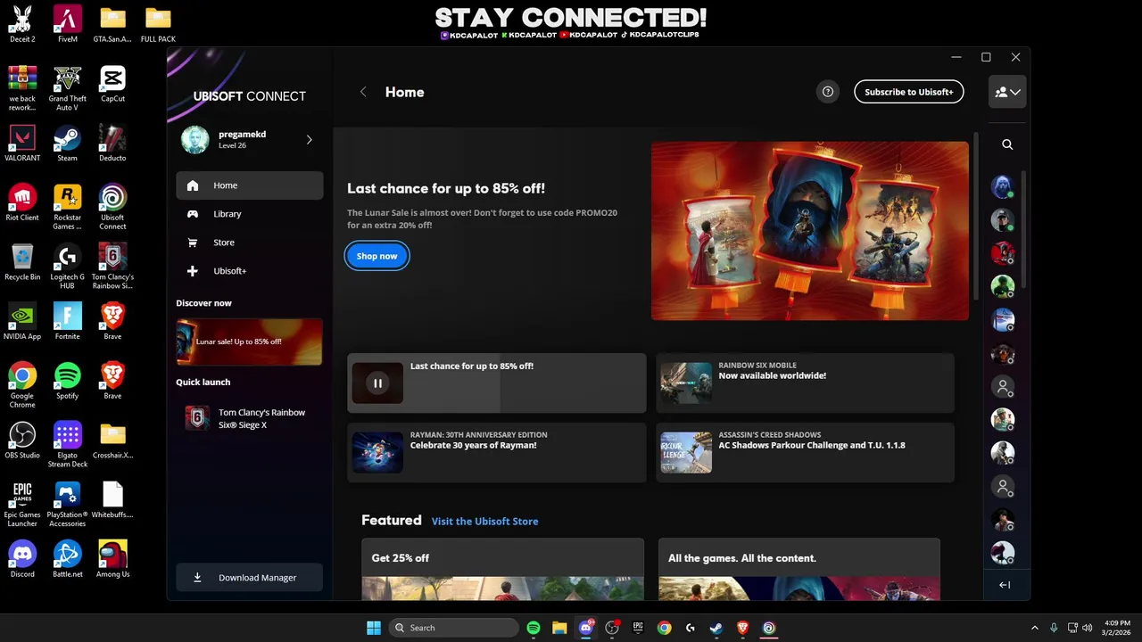This screenshot has width=1142, height=642.
Task: Open the Deducto desktop icon
Action: [112, 143]
